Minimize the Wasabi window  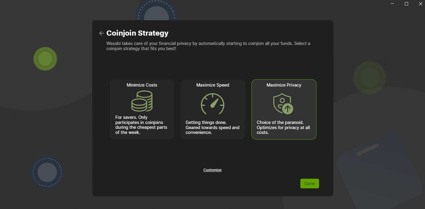point(392,4)
